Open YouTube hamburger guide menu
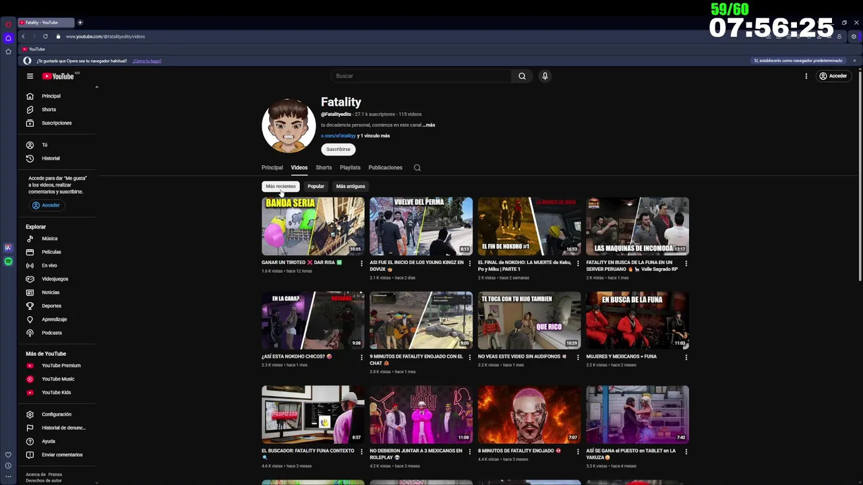 click(x=30, y=76)
